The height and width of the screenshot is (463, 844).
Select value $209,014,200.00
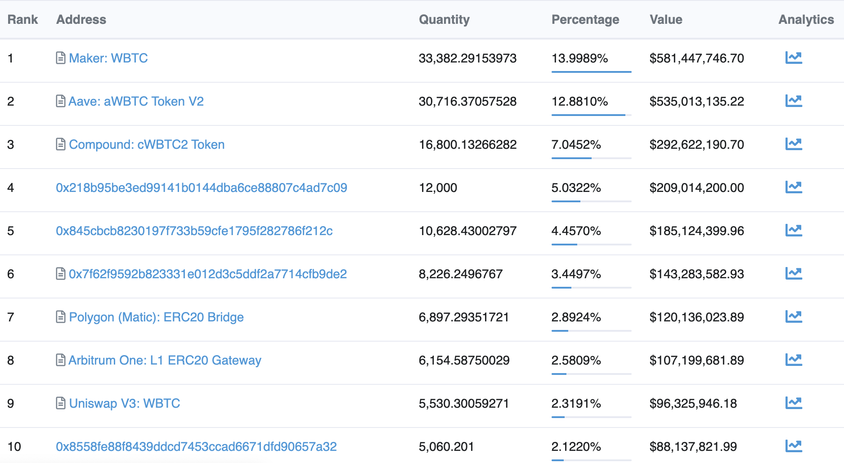(697, 187)
